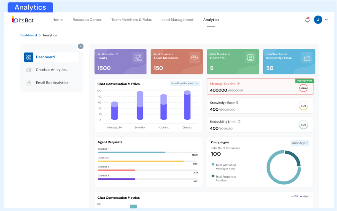Open Team Members & Roles tab
The height and width of the screenshot is (211, 337).
tap(132, 19)
